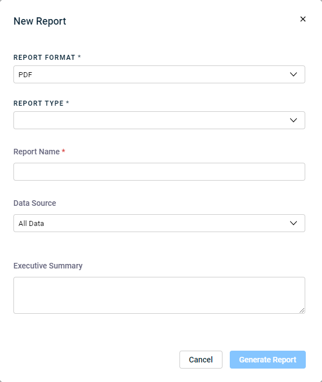The width and height of the screenshot is (322, 382).
Task: Select the PDF value in Report Format
Action: tap(25, 74)
